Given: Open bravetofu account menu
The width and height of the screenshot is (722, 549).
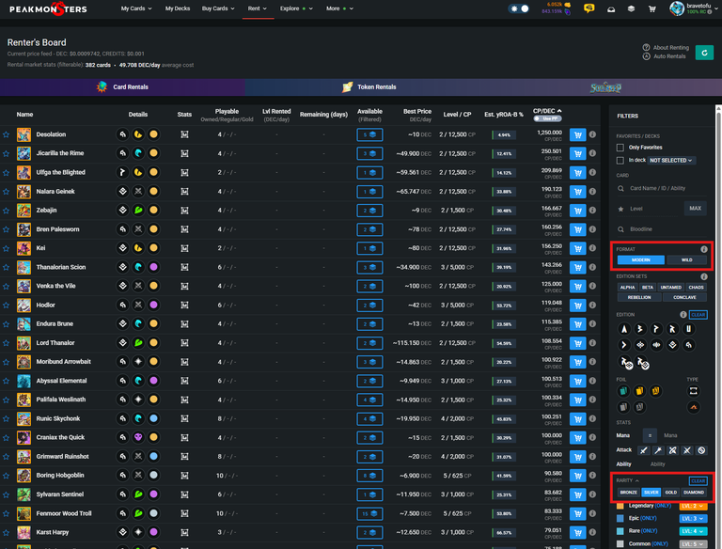Looking at the screenshot, I should 695,8.
